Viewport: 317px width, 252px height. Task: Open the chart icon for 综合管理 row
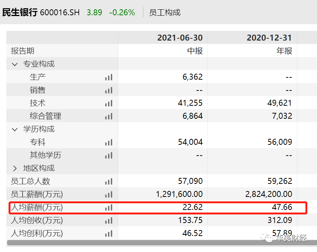tap(109, 116)
